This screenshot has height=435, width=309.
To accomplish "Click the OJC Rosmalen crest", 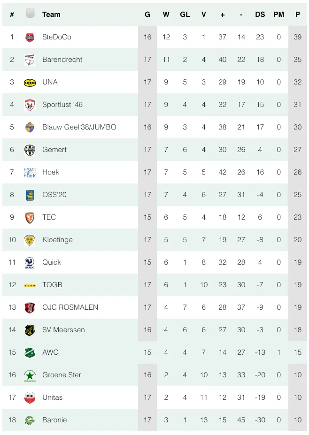I will coord(30,307).
